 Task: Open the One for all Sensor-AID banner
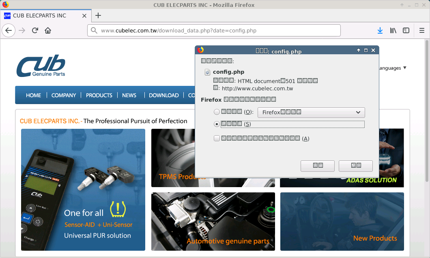[83, 190]
